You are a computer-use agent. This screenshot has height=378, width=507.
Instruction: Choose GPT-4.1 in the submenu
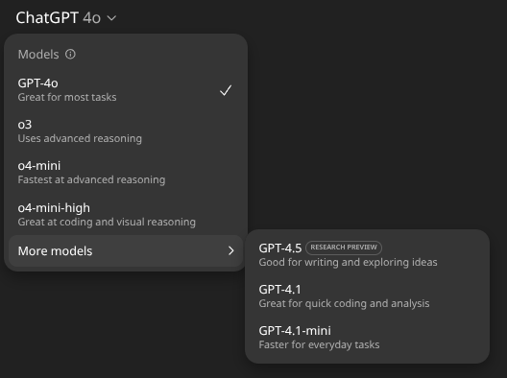tap(368, 296)
